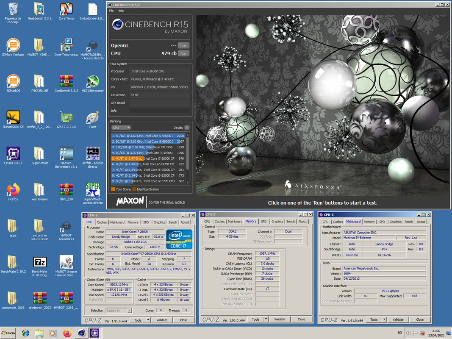The height and width of the screenshot is (339, 452).
Task: Open the About tab in right CPU-Z
Action: click(421, 222)
